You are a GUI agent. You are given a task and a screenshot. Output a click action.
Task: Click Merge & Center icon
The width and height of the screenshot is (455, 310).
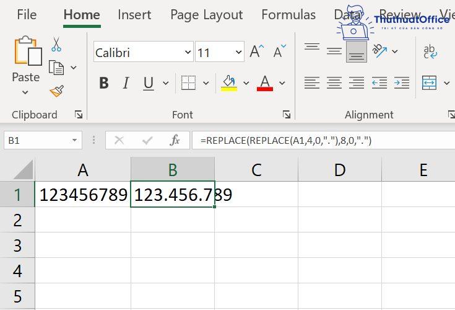pyautogui.click(x=430, y=83)
